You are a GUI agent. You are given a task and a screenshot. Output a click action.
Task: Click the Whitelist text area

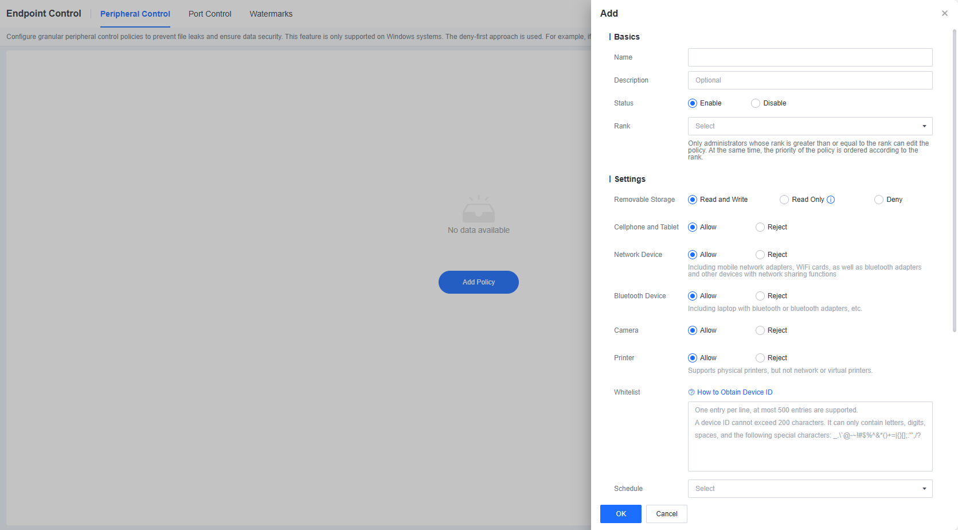point(810,437)
